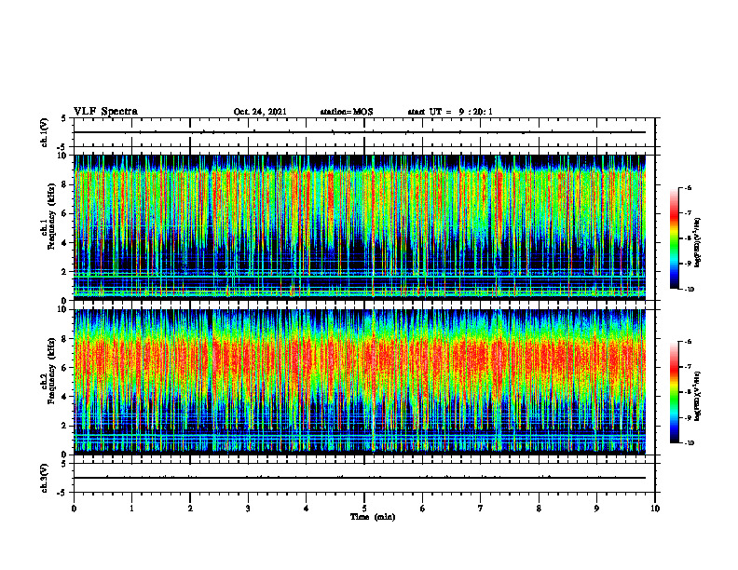
Task: Click the last time axis tick label "10"
Action: (x=655, y=509)
